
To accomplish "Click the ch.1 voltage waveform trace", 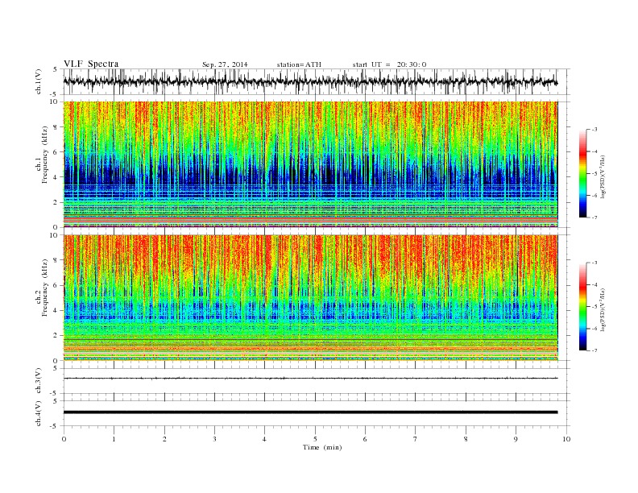I will [310, 81].
